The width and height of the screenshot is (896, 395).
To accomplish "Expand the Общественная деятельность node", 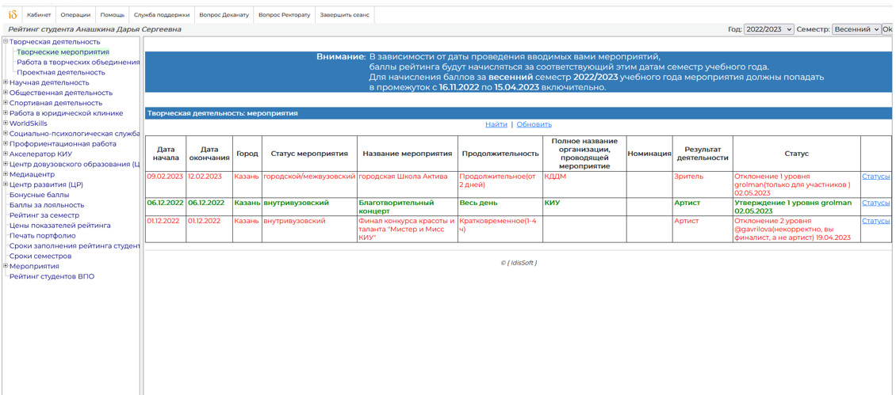I will pyautogui.click(x=6, y=93).
